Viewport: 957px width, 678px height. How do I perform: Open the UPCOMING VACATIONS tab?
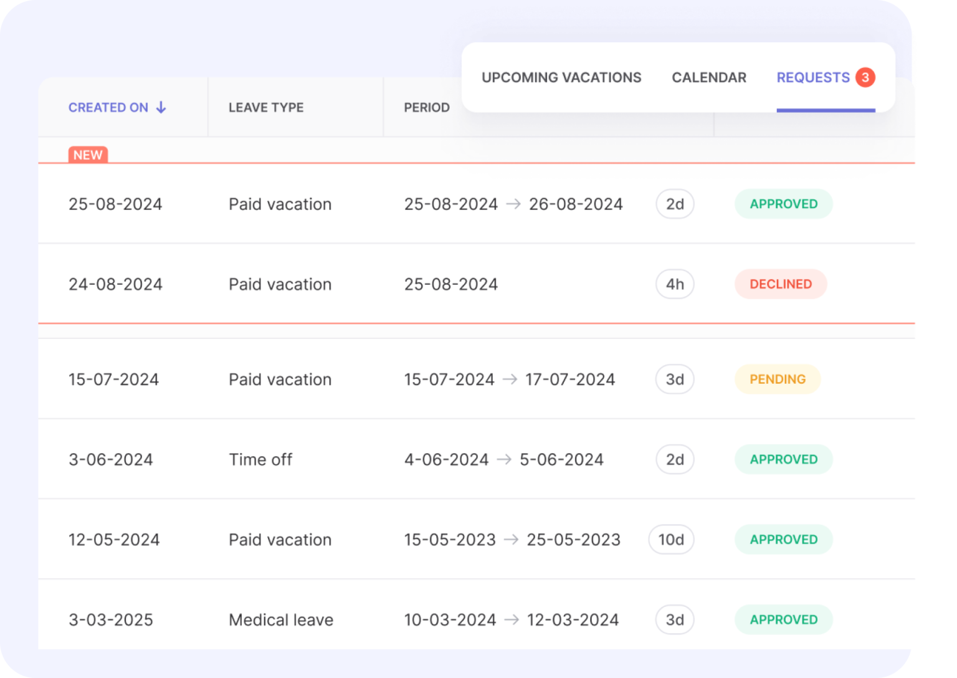coord(561,77)
